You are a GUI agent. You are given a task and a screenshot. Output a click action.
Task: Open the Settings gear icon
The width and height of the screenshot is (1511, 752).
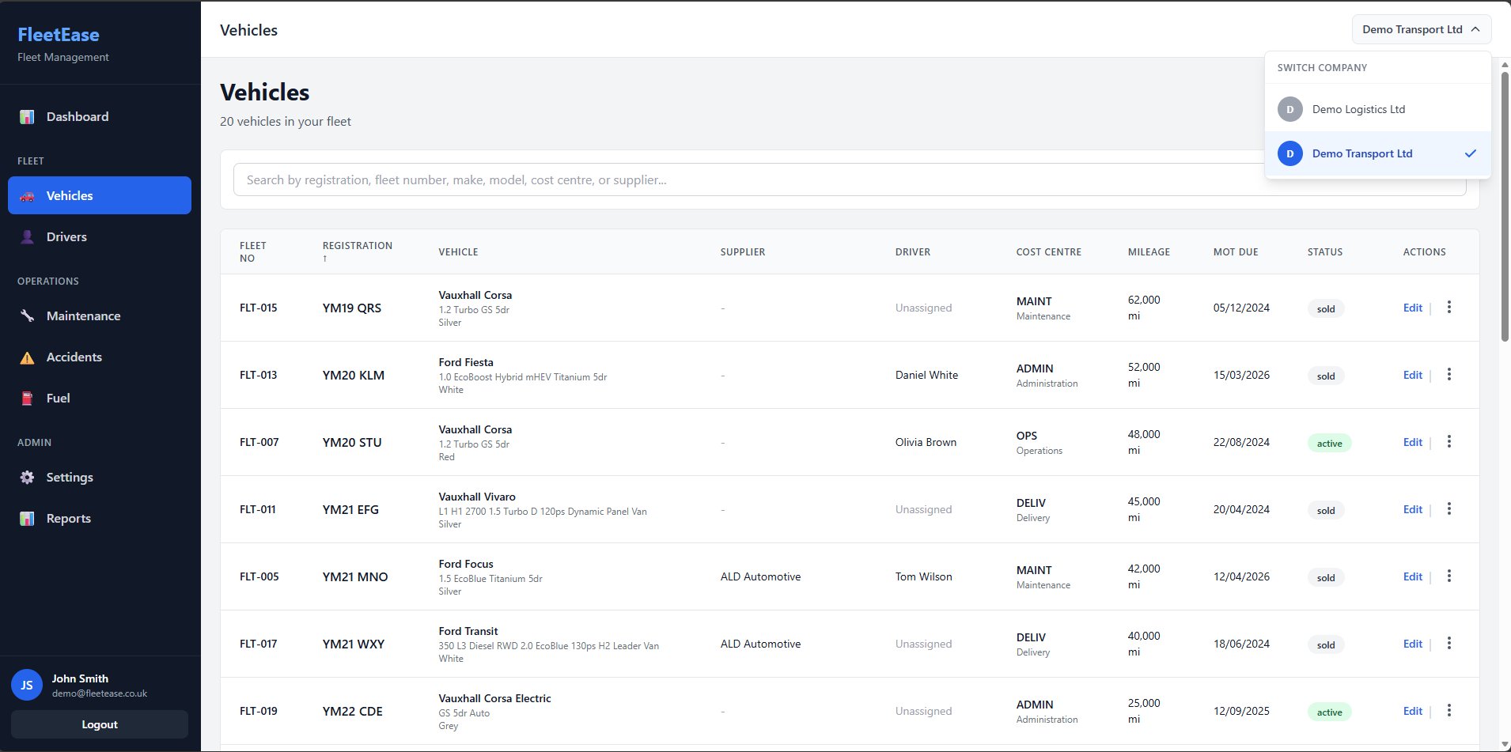coord(26,477)
